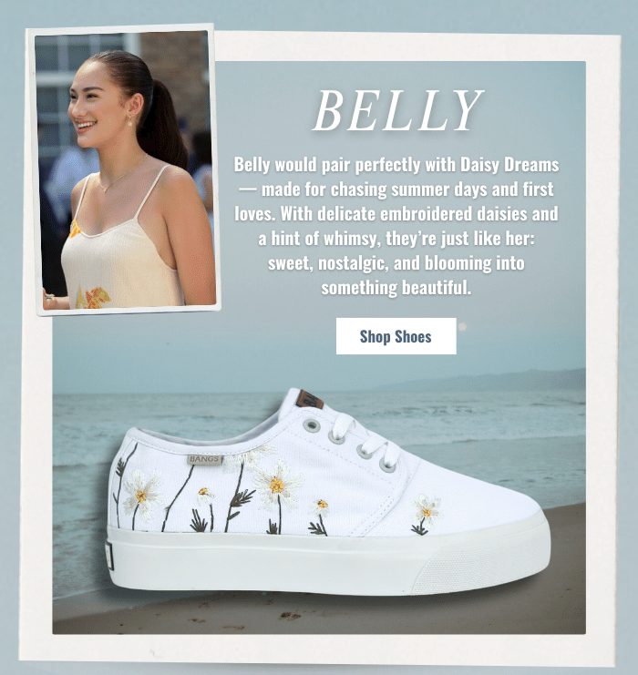Screen dimensions: 638x675
Task: Click the brown leather tag on shoe tongue
Action: tap(309, 400)
